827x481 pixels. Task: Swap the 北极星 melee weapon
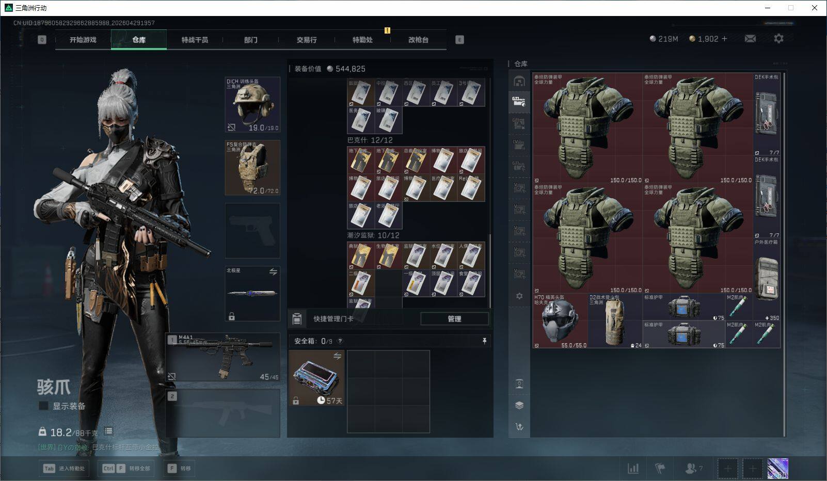pyautogui.click(x=273, y=271)
